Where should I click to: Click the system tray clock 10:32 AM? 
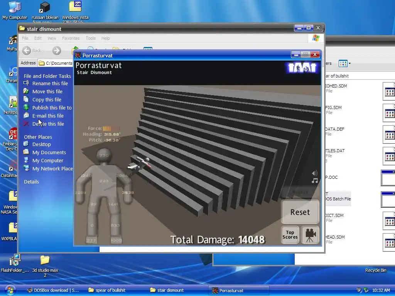[381, 290]
